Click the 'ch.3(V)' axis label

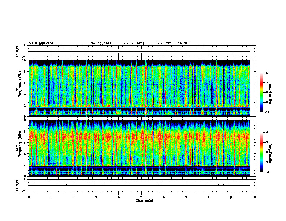(x=17, y=185)
